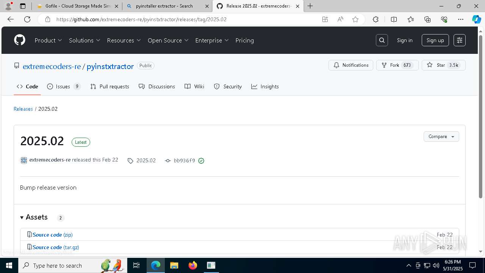Click the browser address bar URL
Image resolution: width=485 pixels, height=273 pixels.
[141, 19]
